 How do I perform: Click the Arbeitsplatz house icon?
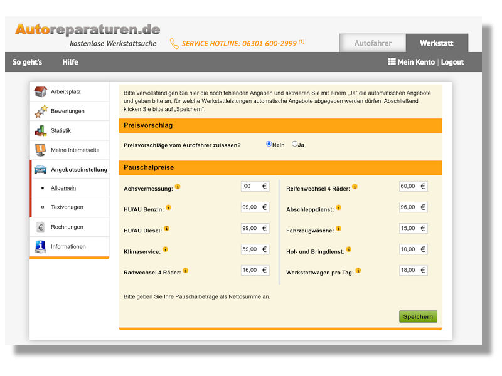point(41,91)
